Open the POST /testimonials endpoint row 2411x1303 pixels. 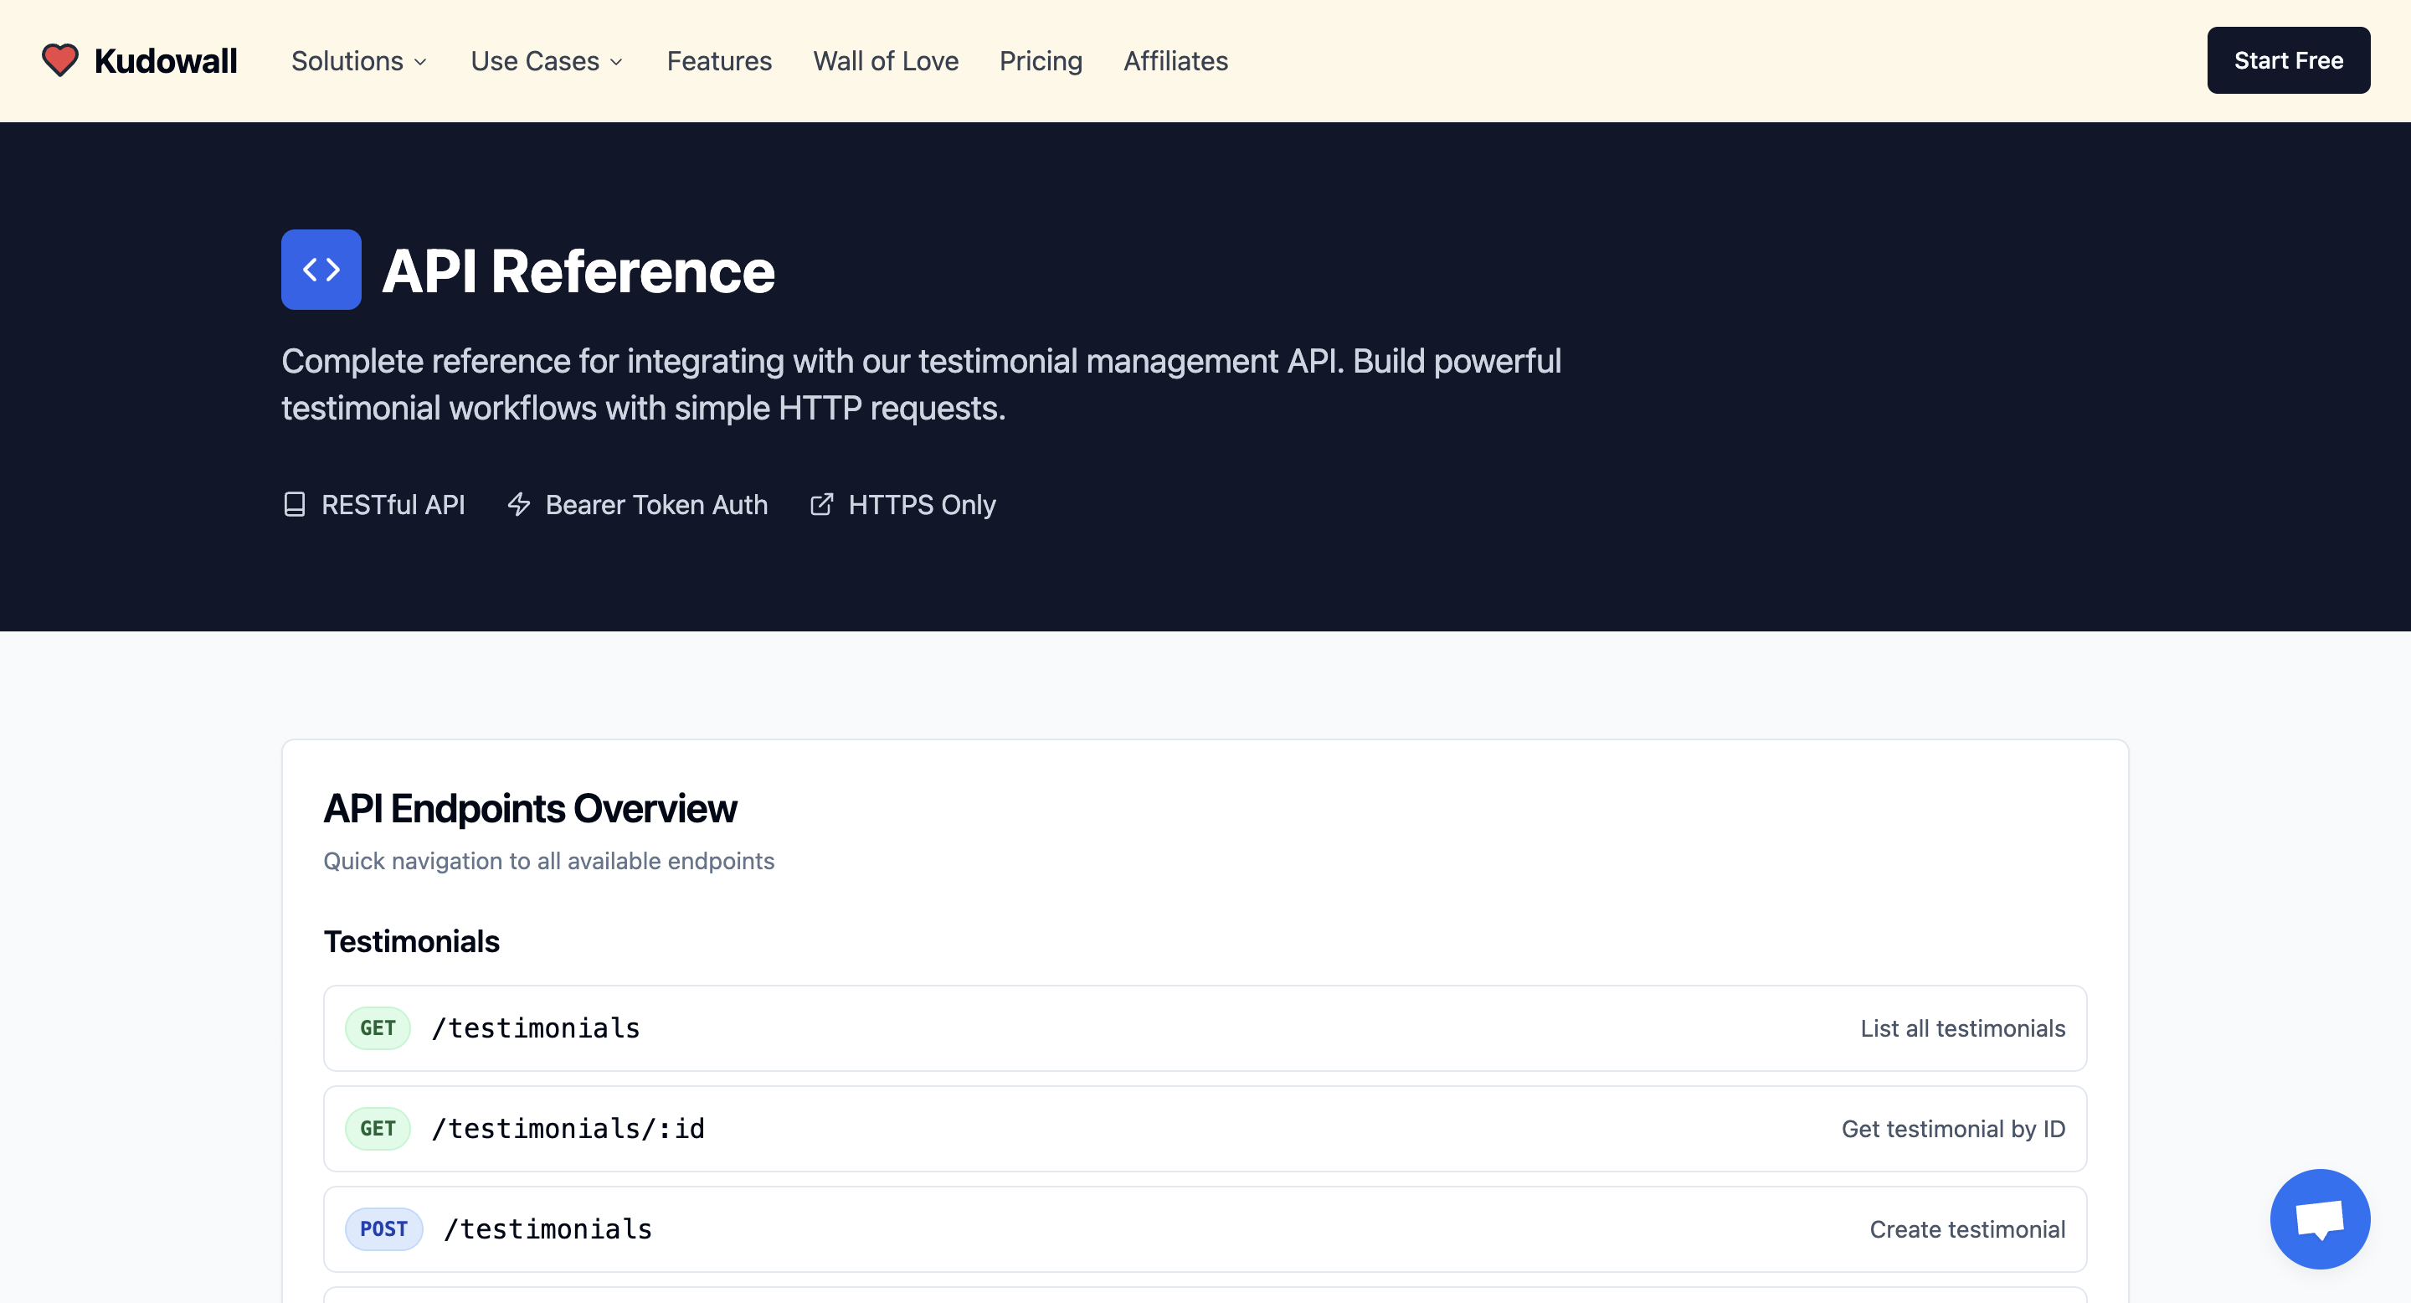(x=1205, y=1229)
